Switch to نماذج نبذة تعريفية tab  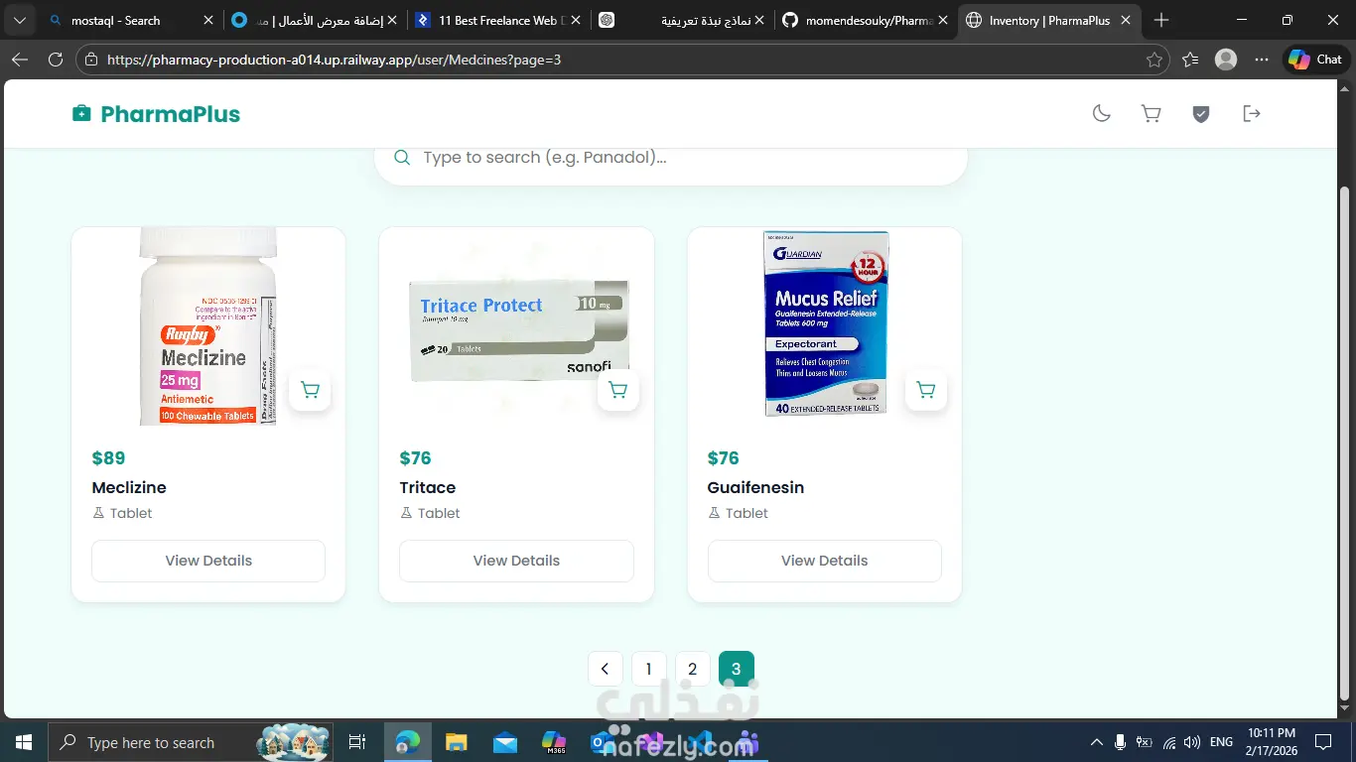click(680, 20)
